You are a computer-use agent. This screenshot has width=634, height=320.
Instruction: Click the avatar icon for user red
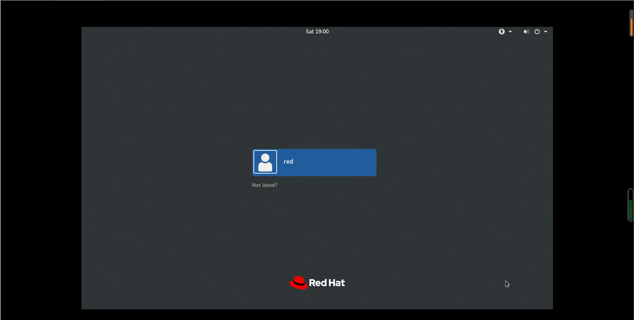pos(265,162)
